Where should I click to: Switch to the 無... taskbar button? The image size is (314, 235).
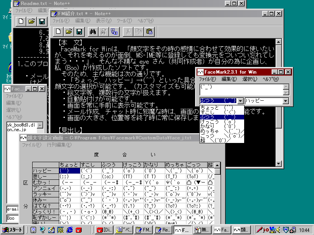[x=202, y=230]
